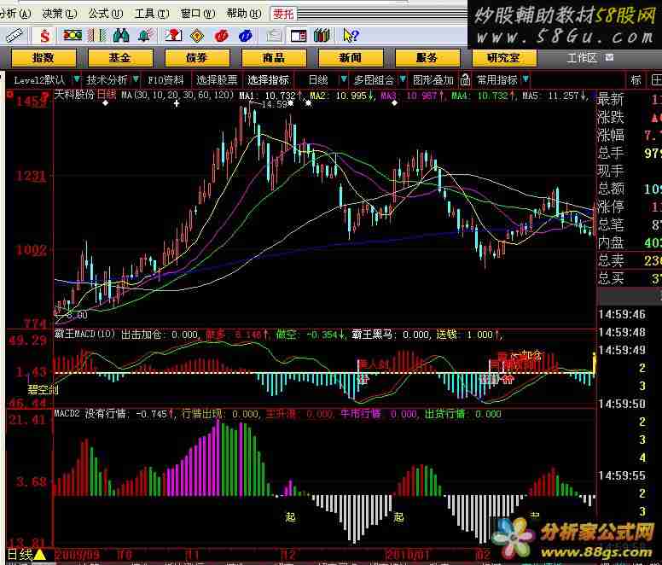This screenshot has width=662, height=565.
Task: Click the 商品 yellow button
Action: pyautogui.click(x=274, y=58)
